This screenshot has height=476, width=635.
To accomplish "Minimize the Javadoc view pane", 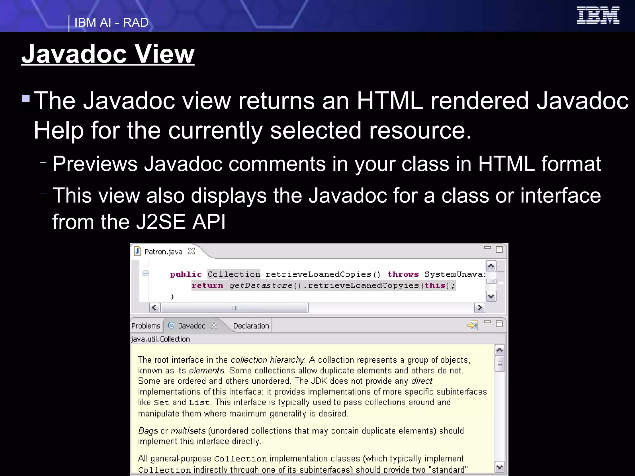I will [487, 322].
